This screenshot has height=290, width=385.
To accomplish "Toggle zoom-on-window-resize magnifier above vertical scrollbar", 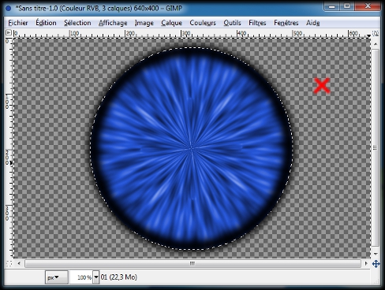I will pos(376,33).
